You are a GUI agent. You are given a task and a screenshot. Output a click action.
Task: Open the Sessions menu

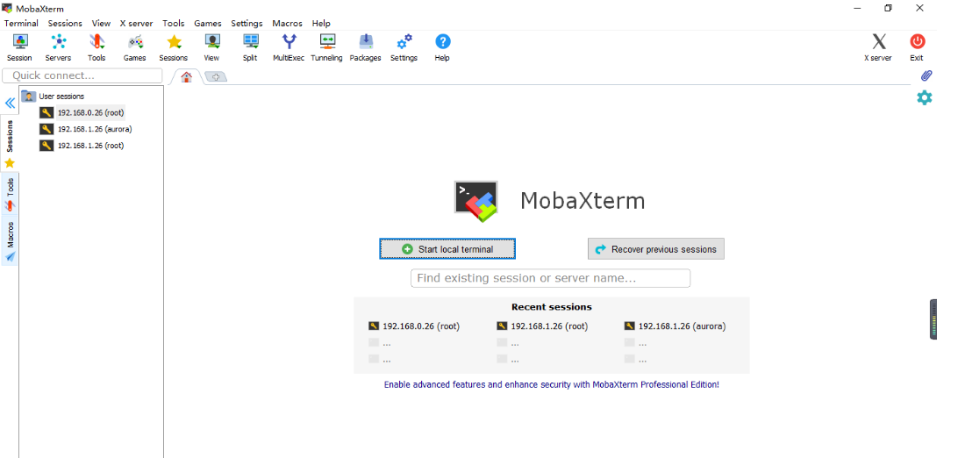(65, 24)
